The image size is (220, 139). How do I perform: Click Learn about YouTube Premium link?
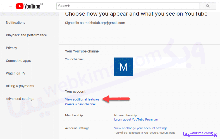coord(136,120)
